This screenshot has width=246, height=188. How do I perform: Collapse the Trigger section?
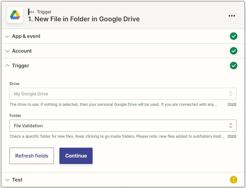pyautogui.click(x=7, y=65)
